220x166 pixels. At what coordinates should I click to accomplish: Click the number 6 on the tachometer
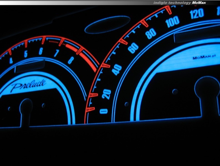coord(41,51)
